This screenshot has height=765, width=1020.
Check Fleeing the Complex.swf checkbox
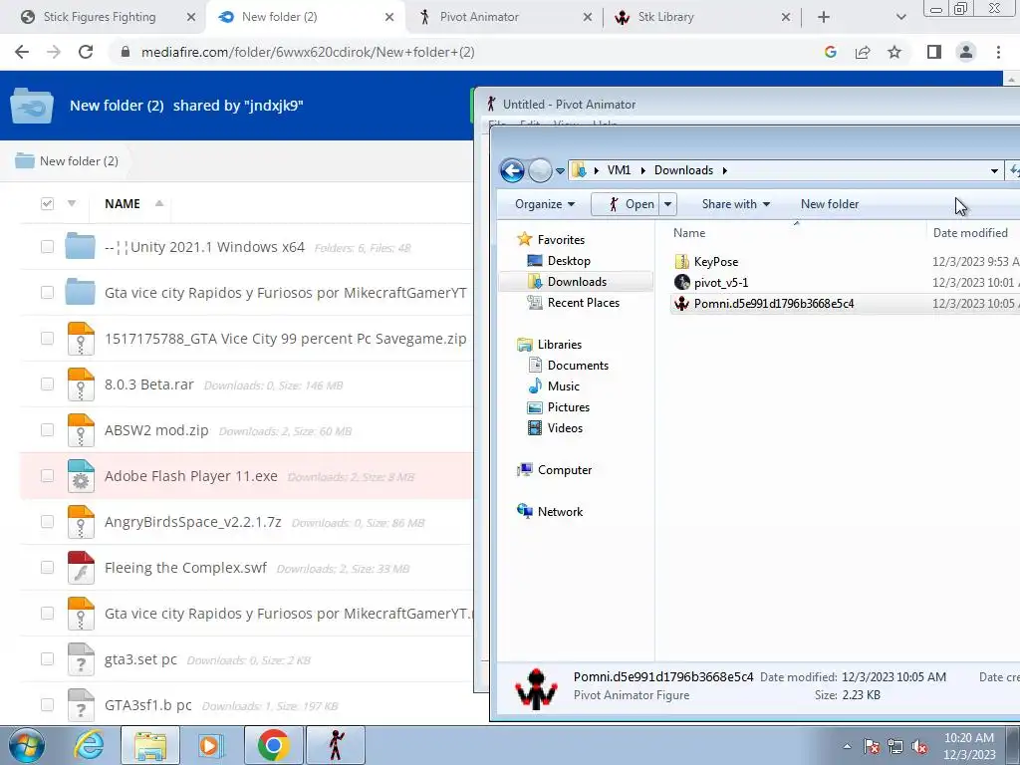(x=47, y=567)
